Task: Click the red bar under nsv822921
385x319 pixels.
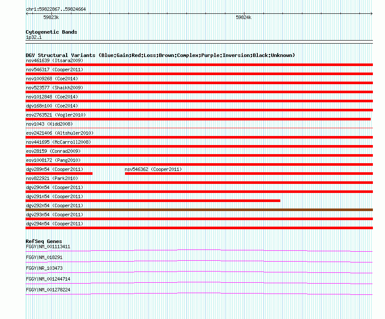Action: 199,183
